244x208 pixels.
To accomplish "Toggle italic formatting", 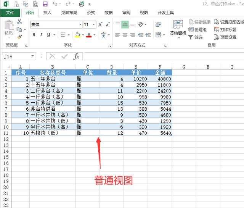I will [x=41, y=35].
